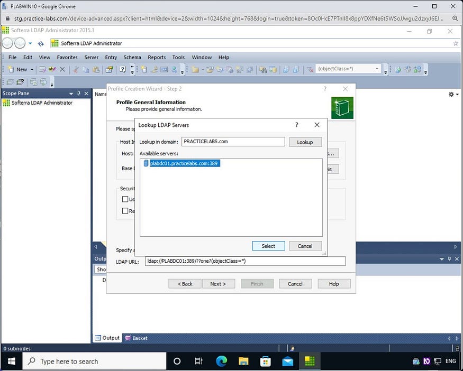Open the Reports menu

pyautogui.click(x=157, y=57)
